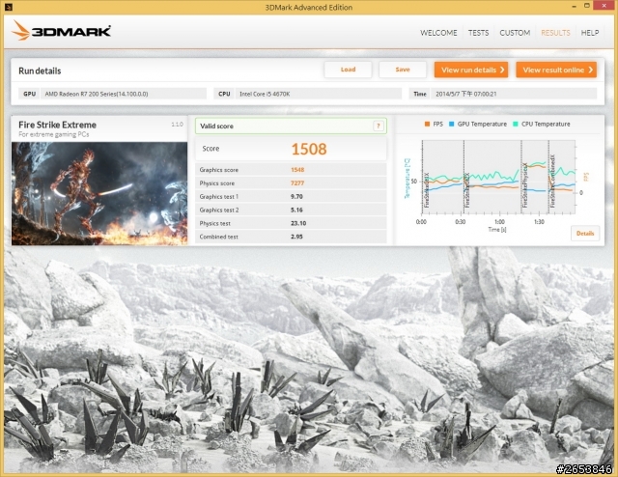This screenshot has height=477, width=618.
Task: Select the Physics test row
Action: click(291, 223)
